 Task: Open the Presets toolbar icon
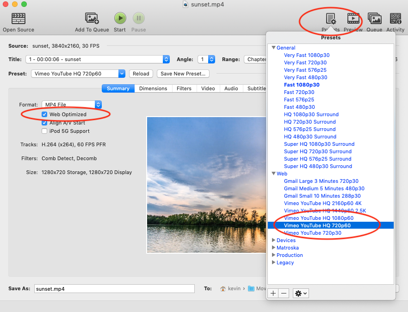(x=331, y=19)
